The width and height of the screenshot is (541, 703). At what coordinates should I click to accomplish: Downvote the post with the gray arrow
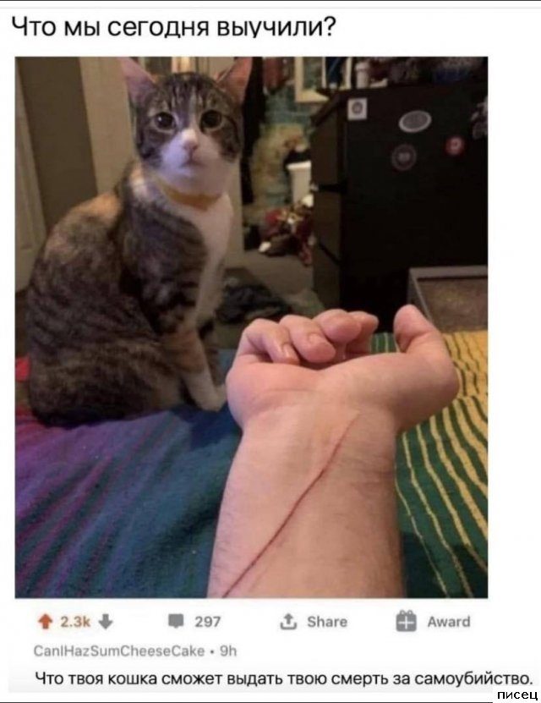coord(106,622)
